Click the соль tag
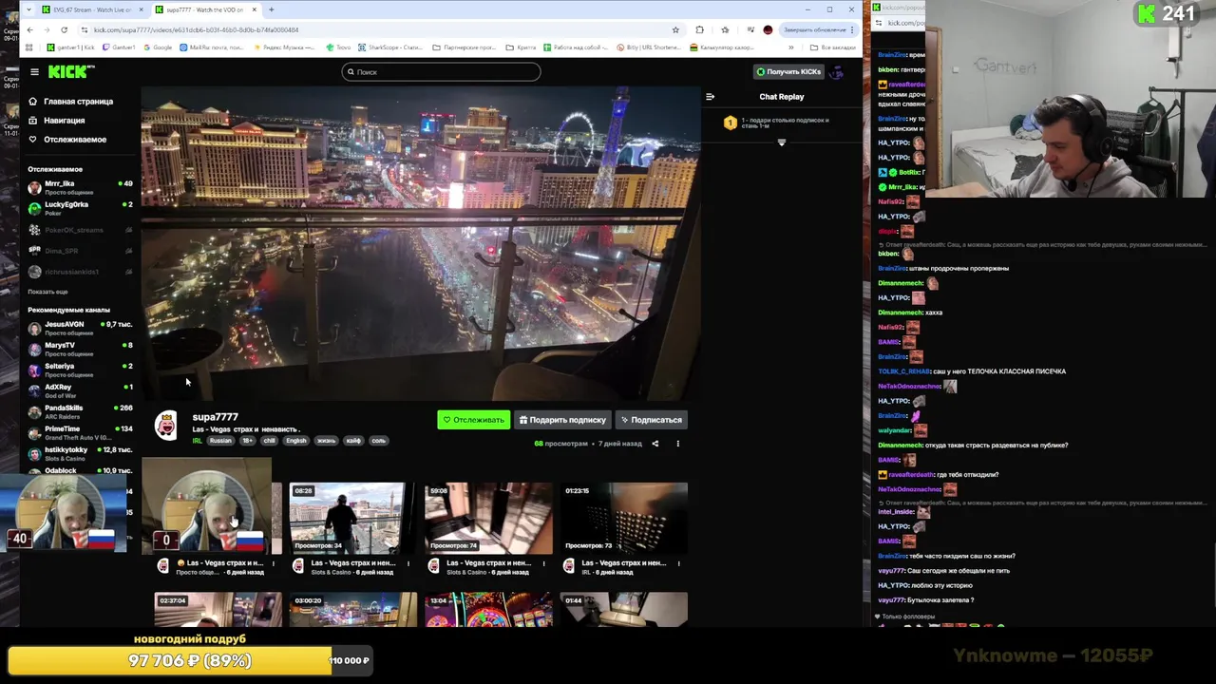The height and width of the screenshot is (684, 1216). (378, 441)
